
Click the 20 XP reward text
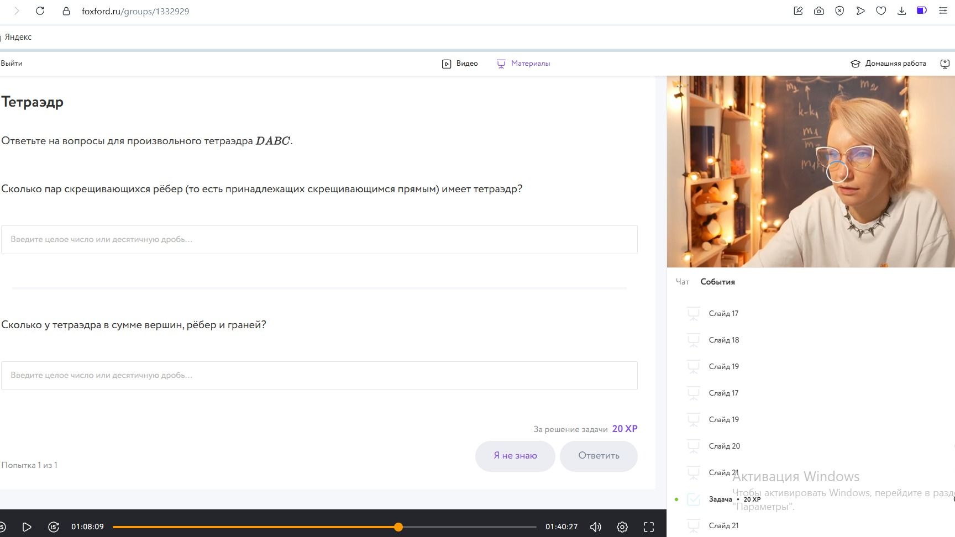(625, 429)
